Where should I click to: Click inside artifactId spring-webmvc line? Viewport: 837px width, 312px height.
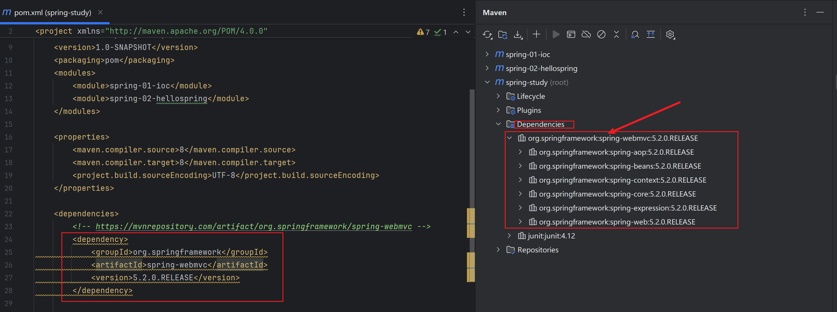pyautogui.click(x=179, y=265)
